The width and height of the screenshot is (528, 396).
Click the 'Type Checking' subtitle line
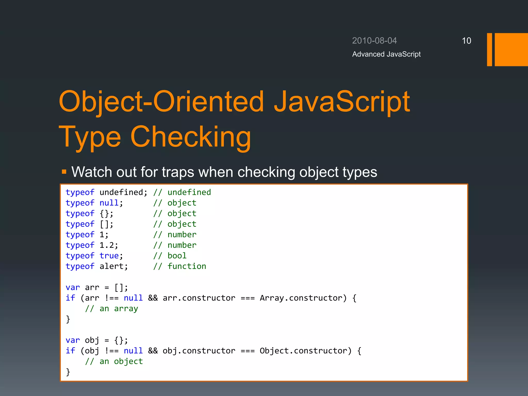tap(155, 137)
